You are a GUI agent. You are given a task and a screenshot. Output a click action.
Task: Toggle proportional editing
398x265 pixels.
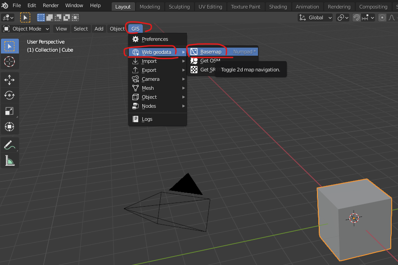point(382,18)
